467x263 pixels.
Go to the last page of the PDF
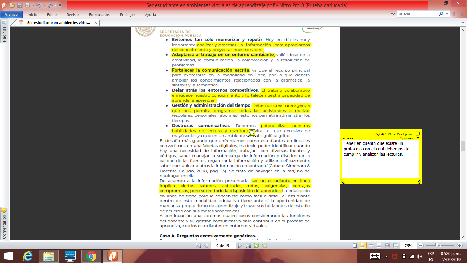tap(248, 246)
